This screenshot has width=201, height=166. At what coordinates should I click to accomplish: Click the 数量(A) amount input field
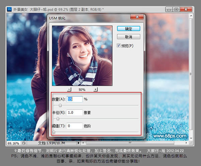[74, 99]
